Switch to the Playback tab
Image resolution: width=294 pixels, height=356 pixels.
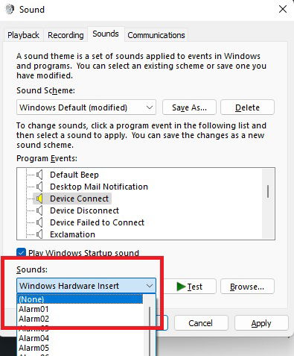pos(23,35)
